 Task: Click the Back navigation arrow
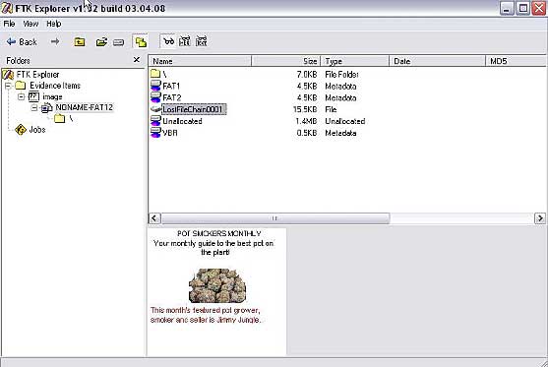(22, 42)
